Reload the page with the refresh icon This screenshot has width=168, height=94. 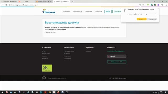[6, 5]
